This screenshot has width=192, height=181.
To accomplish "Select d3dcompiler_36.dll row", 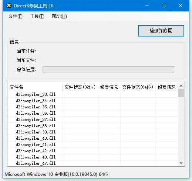I will click(93, 113).
